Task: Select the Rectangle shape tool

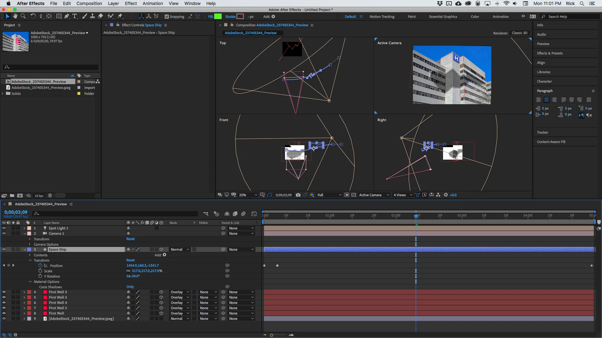Action: coord(59,16)
